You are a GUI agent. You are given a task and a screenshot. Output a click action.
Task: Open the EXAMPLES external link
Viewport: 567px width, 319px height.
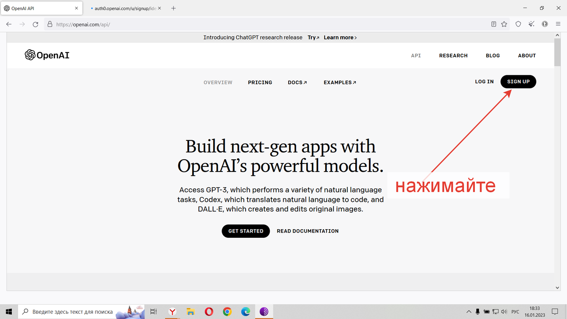point(340,82)
